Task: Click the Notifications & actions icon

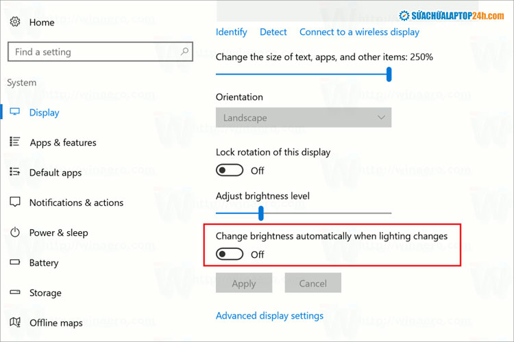Action: [15, 202]
